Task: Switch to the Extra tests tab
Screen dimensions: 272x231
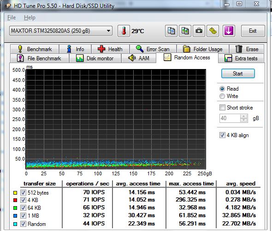Action: pos(241,58)
